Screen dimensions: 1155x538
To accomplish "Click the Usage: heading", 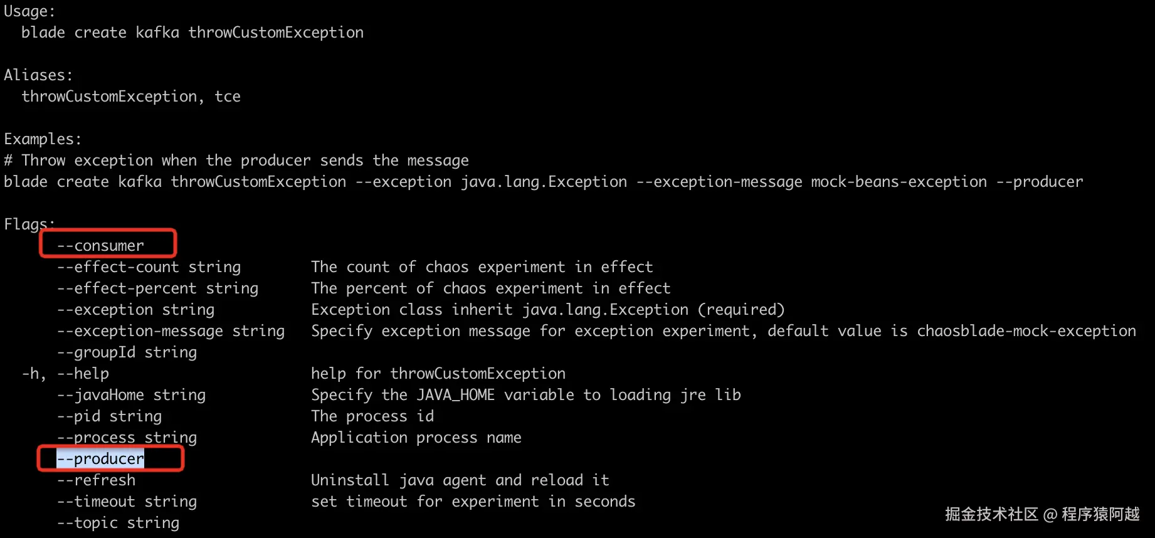I will [x=29, y=11].
